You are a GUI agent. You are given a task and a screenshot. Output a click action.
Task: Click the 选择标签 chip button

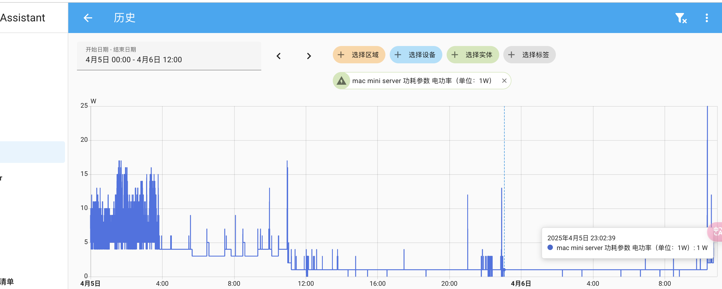click(529, 55)
